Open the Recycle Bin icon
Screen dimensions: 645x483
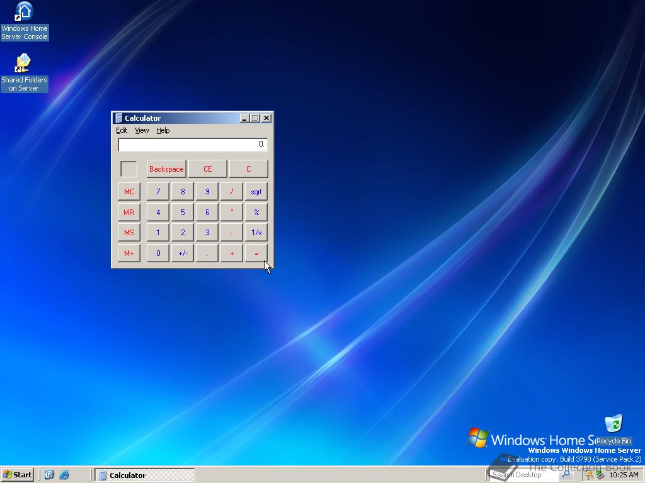[614, 429]
